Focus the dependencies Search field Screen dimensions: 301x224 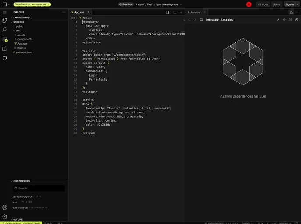tap(39, 188)
